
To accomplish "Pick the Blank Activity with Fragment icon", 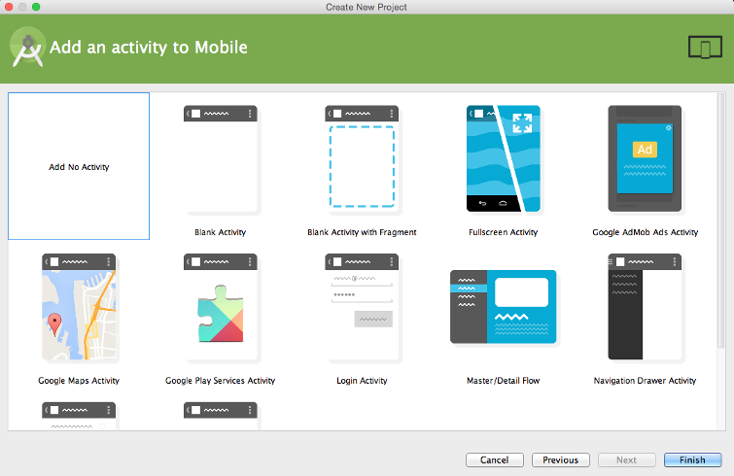I will coord(362,159).
